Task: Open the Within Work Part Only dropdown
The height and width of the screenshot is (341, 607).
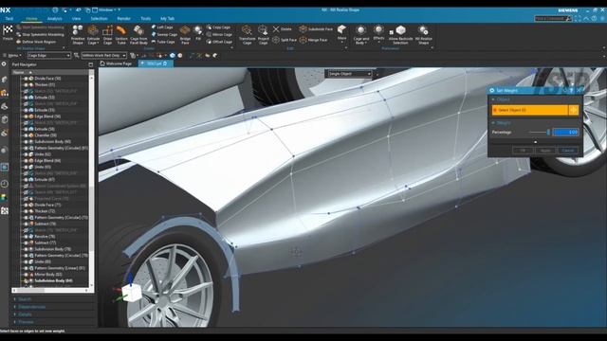Action: (x=104, y=56)
